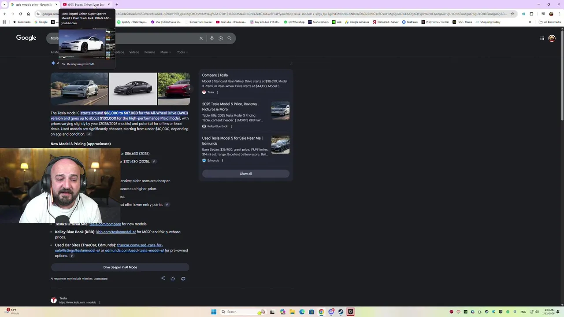Open Chrome home page button

(29, 14)
